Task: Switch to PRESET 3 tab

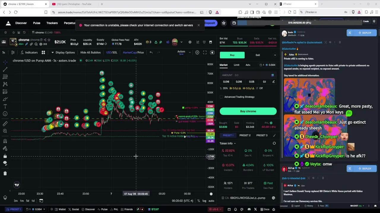Action: [x=262, y=135]
